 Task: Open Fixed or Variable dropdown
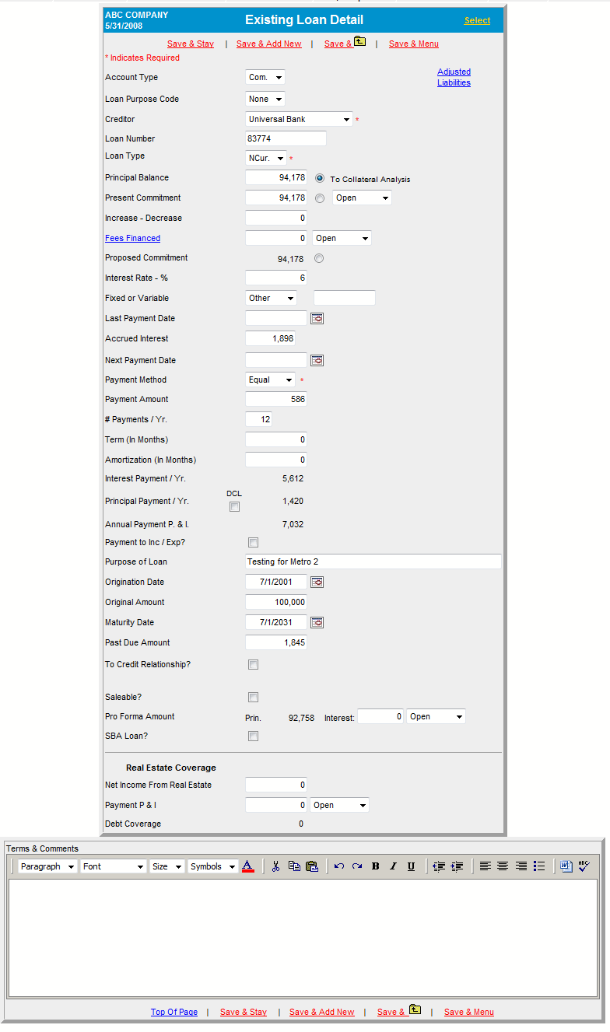272,298
